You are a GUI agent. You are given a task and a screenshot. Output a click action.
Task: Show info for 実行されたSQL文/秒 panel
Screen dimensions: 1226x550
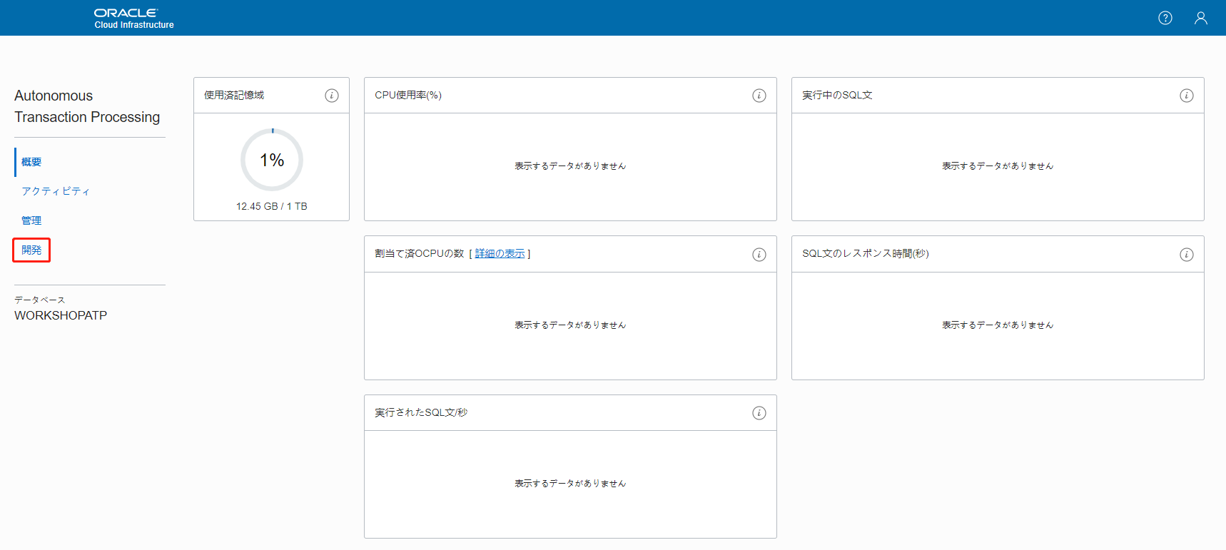759,413
